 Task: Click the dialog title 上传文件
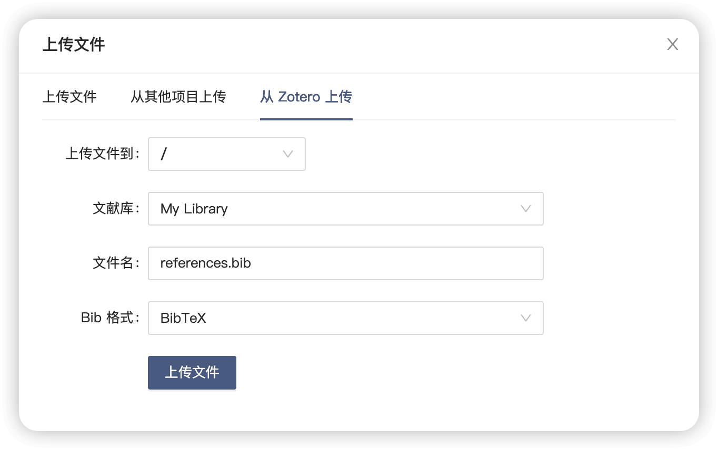[x=74, y=45]
